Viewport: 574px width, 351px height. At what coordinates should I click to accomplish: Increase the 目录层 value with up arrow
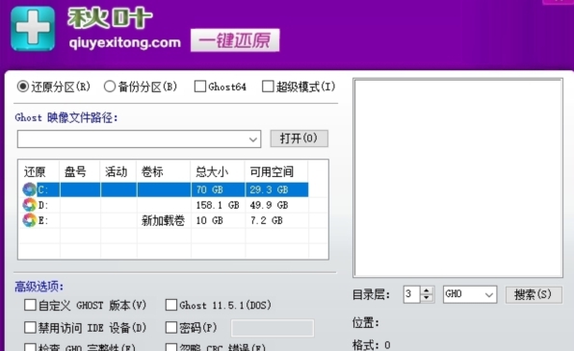click(426, 290)
